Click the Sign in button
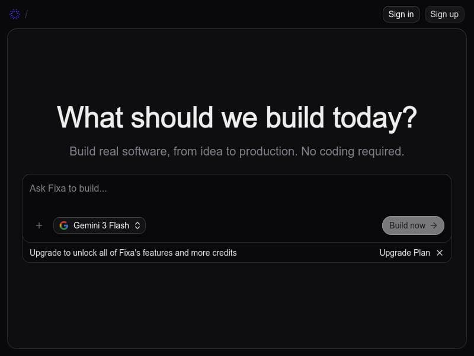Screen dimensions: 474x356 [x=401, y=14]
